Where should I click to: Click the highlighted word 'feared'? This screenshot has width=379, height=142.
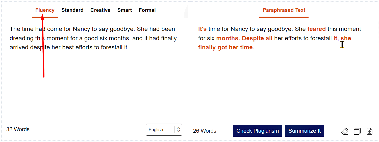coord(317,29)
